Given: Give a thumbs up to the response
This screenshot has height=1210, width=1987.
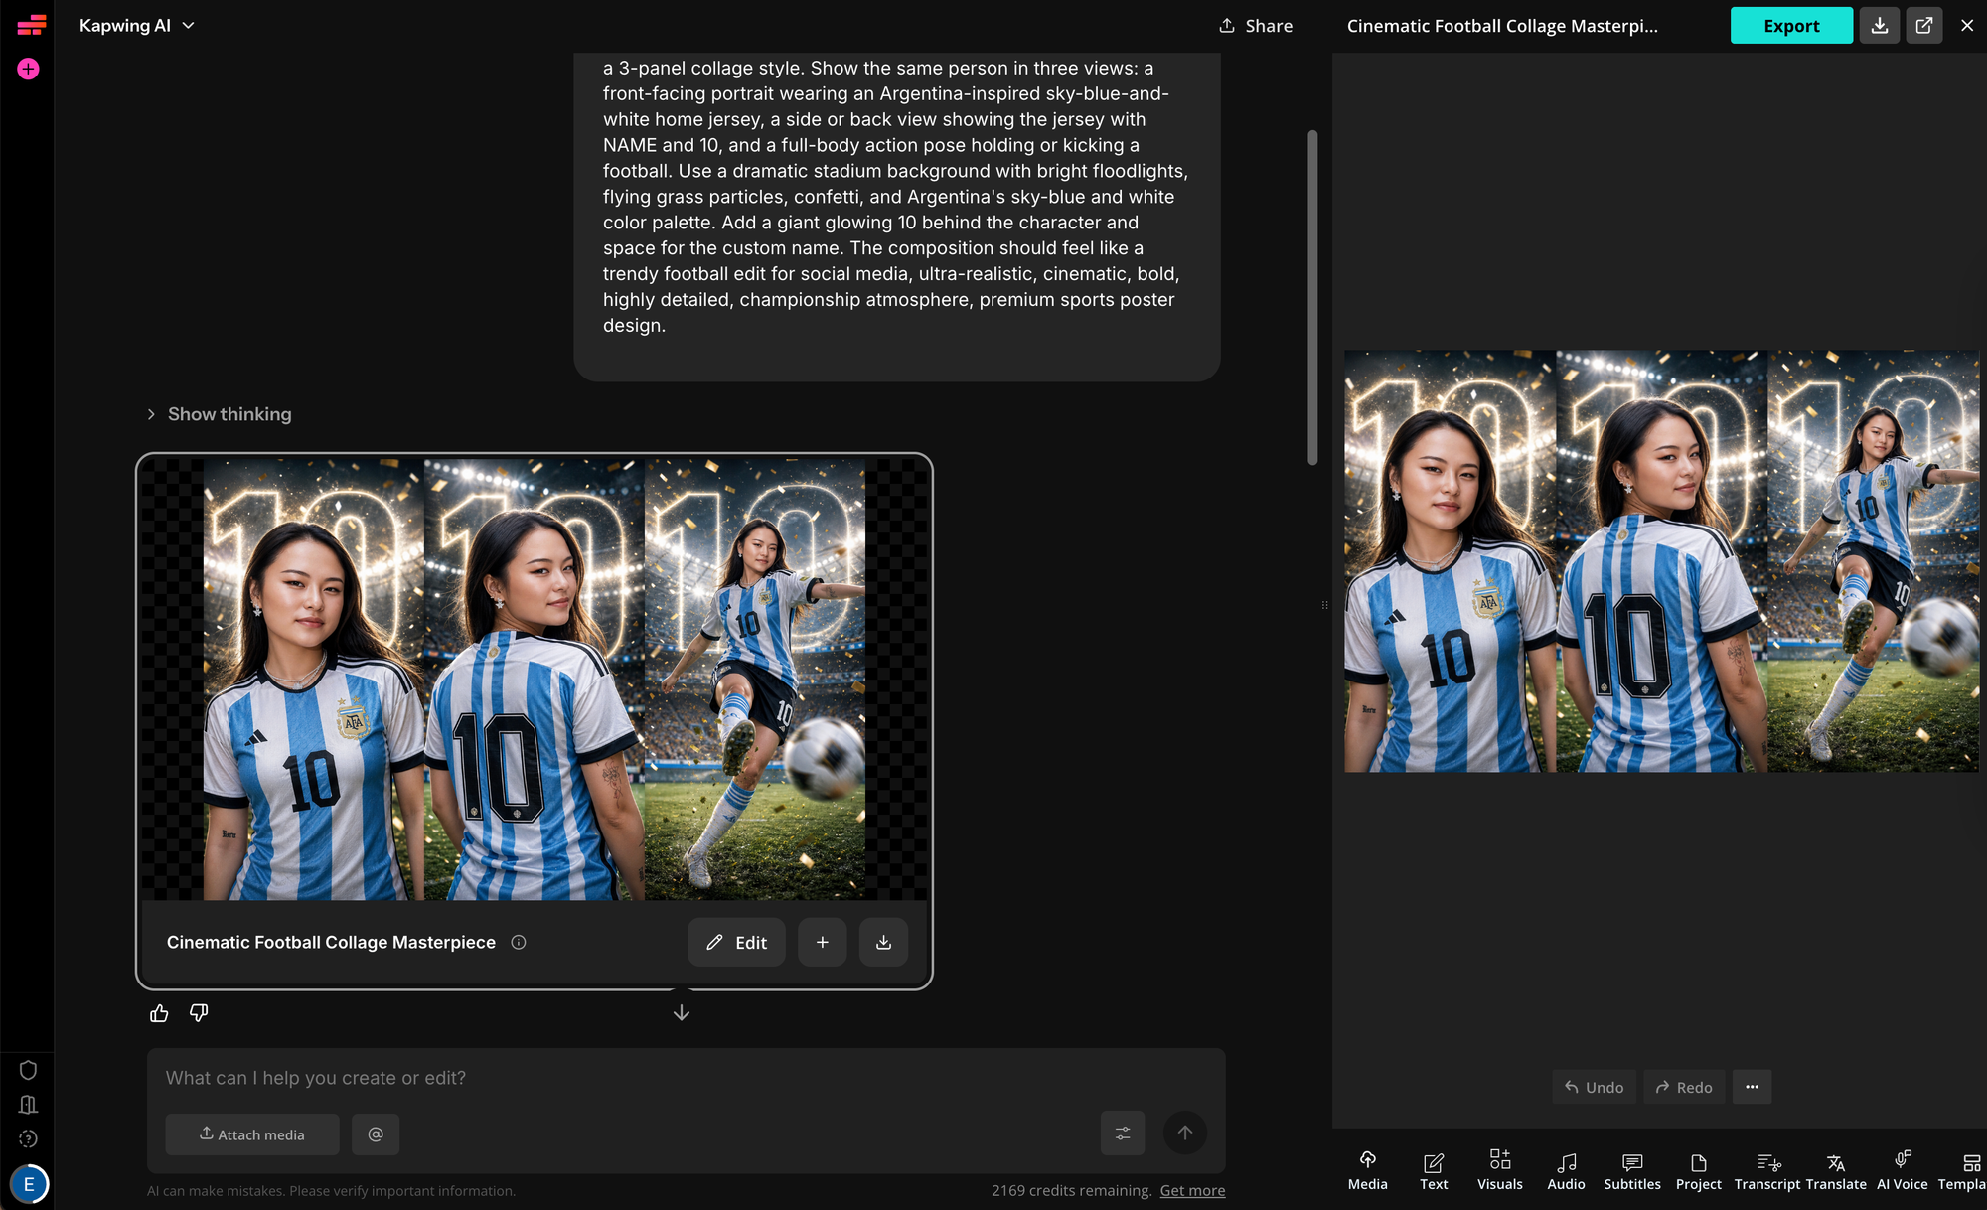Looking at the screenshot, I should [159, 1013].
